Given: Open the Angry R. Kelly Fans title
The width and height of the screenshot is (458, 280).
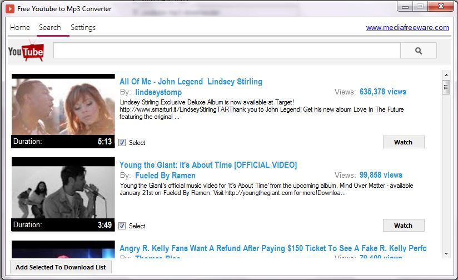Looking at the screenshot, I should tap(273, 248).
